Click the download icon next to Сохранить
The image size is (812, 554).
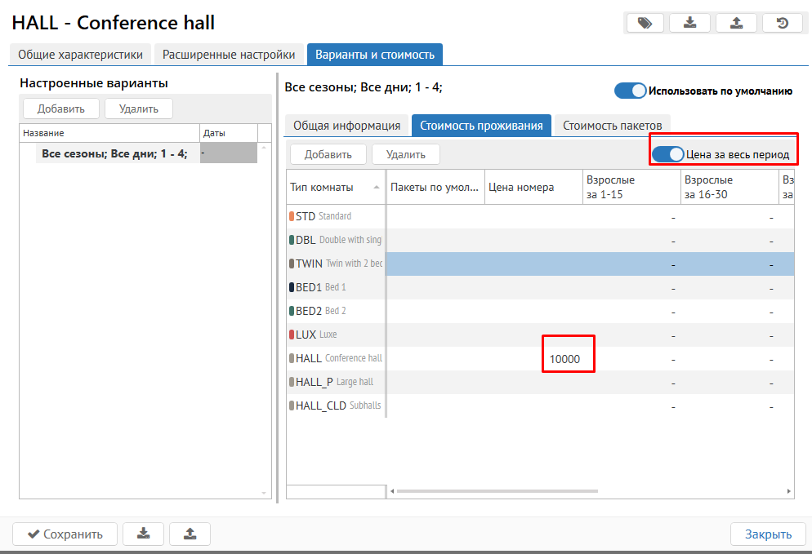[x=143, y=534]
